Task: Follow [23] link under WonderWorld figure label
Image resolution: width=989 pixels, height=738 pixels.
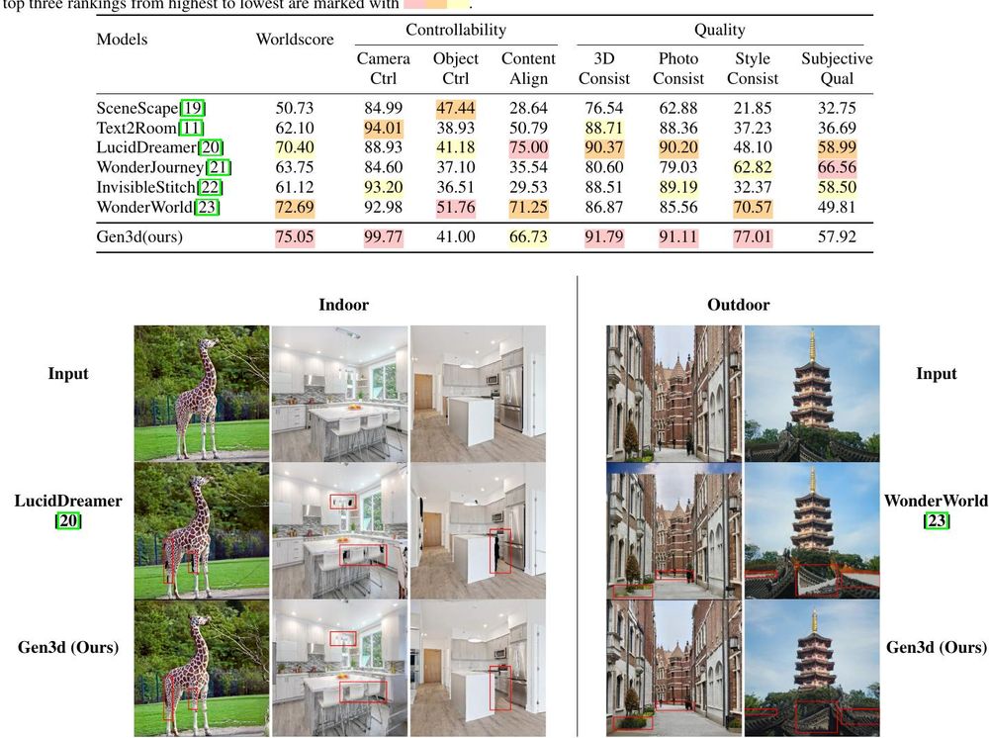Action: tap(936, 521)
